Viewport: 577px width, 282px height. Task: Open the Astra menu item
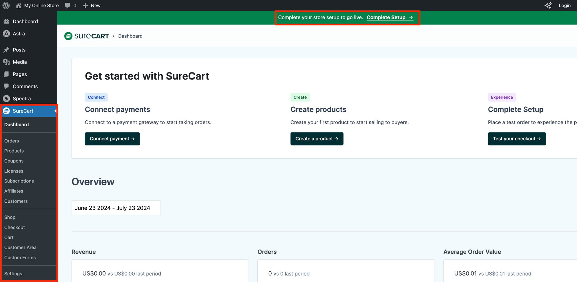pos(19,34)
